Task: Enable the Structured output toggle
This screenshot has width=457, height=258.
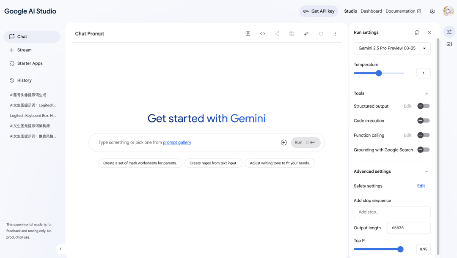Action: [424, 106]
